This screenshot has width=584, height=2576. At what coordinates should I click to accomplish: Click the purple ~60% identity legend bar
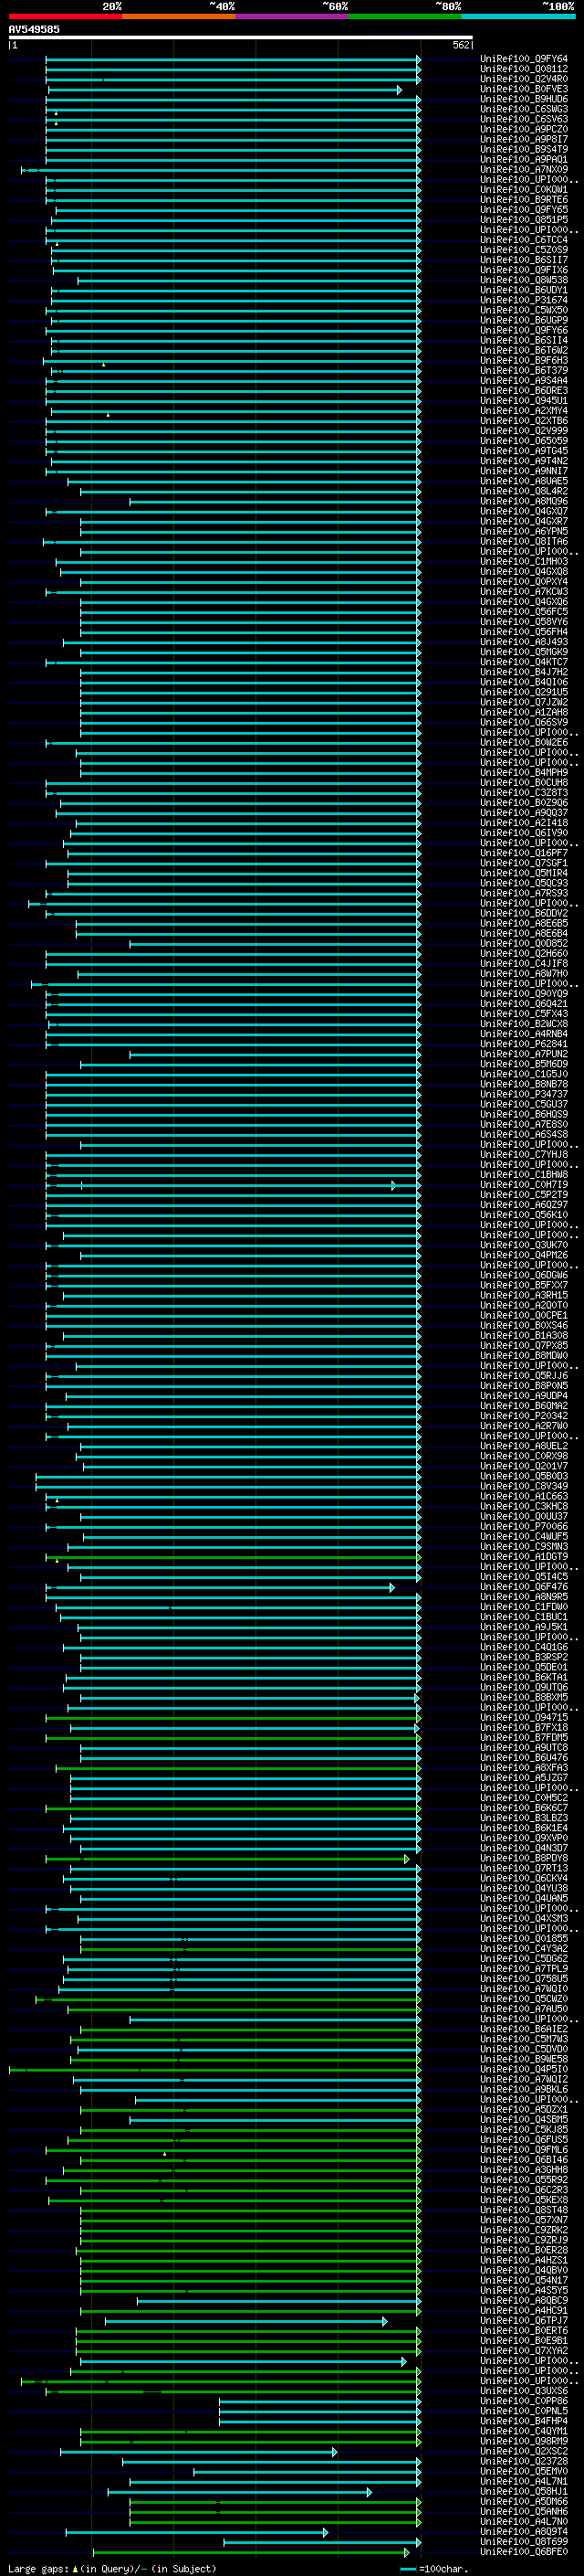click(291, 16)
